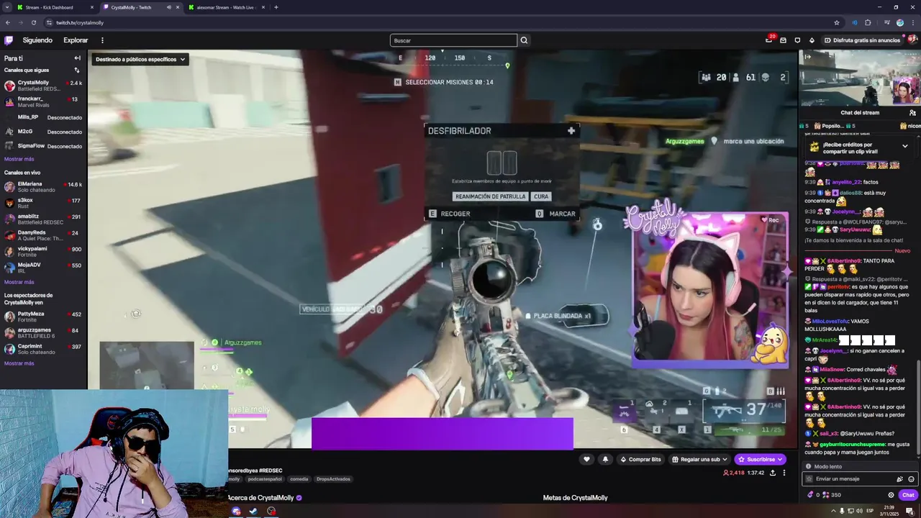Click 'Disfruta gratis sin anuncios' button
This screenshot has width=921, height=518.
[862, 40]
